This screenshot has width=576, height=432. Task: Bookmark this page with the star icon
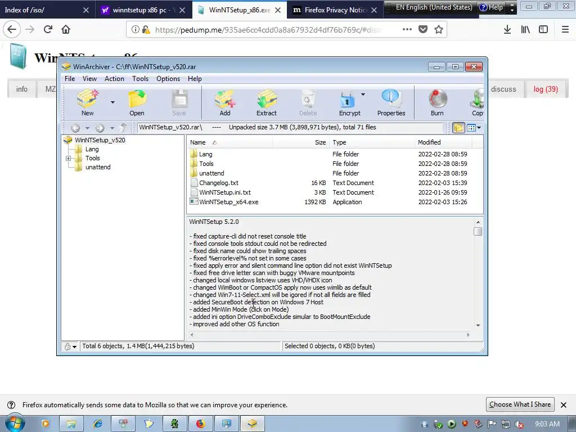pos(439,29)
